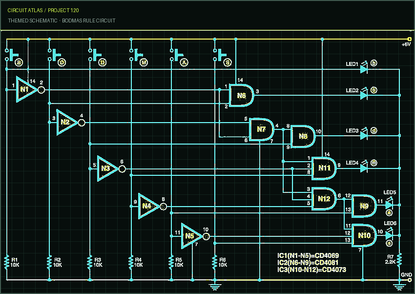Click the N7 AND gate
The width and height of the screenshot is (415, 294).
[x=261, y=129]
